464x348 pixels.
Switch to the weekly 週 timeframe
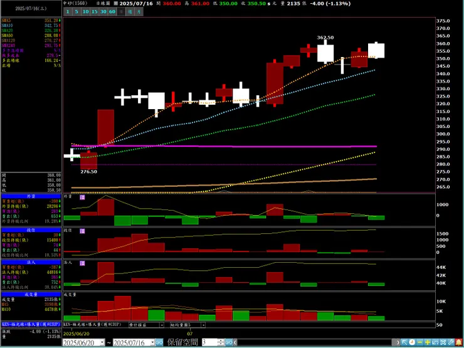pyautogui.click(x=130, y=12)
